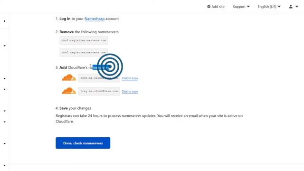This screenshot has height=171, width=304.
Task: Click to copy the trey nameserver
Action: (130, 92)
